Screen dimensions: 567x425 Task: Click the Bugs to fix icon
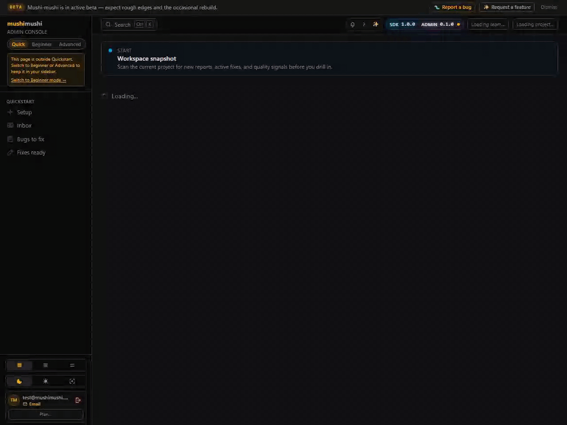pos(10,139)
